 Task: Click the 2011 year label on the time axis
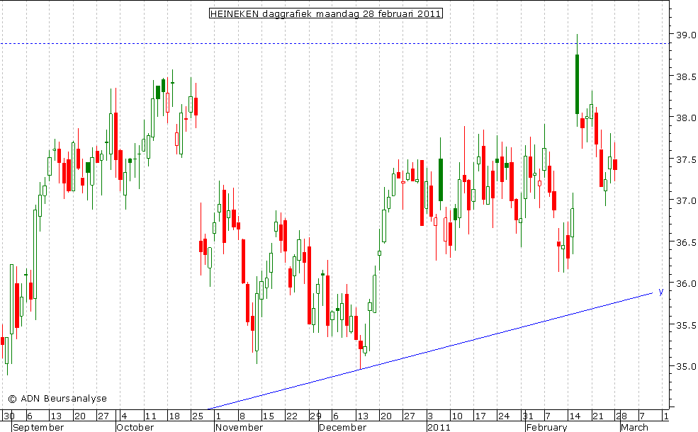pos(439,428)
